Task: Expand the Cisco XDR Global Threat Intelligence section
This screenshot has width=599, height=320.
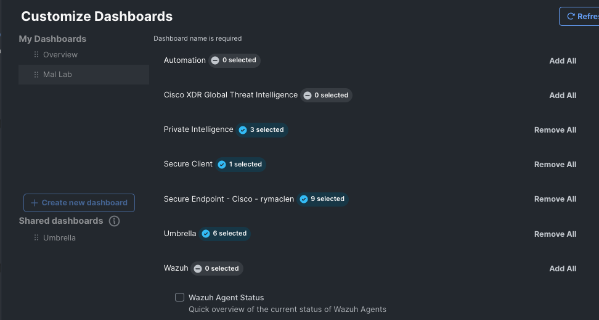Action: [230, 95]
